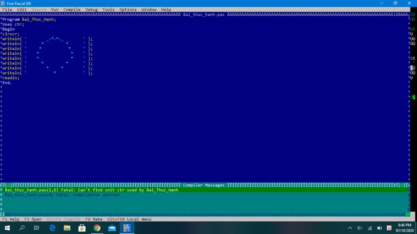Open the Mail app from taskbar
This screenshot has width=417, height=234.
point(112,228)
